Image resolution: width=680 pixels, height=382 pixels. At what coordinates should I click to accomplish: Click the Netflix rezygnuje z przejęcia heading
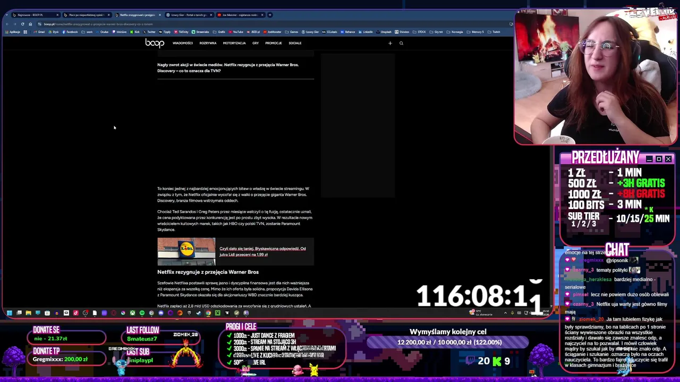[x=208, y=272]
